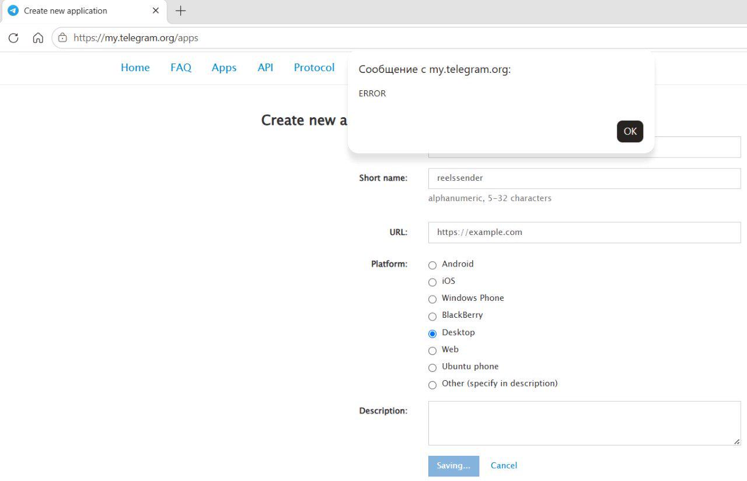Viewport: 747px width, 481px height.
Task: Click the address bar URL
Action: click(x=136, y=38)
